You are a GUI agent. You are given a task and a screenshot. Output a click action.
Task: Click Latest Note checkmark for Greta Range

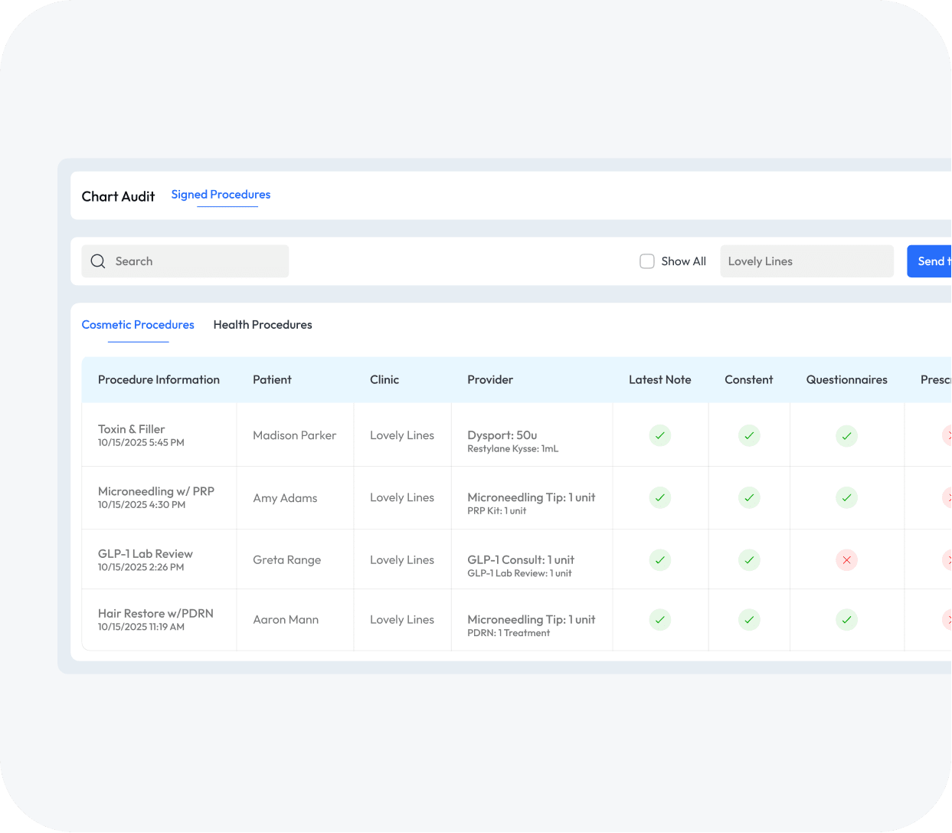pos(659,560)
